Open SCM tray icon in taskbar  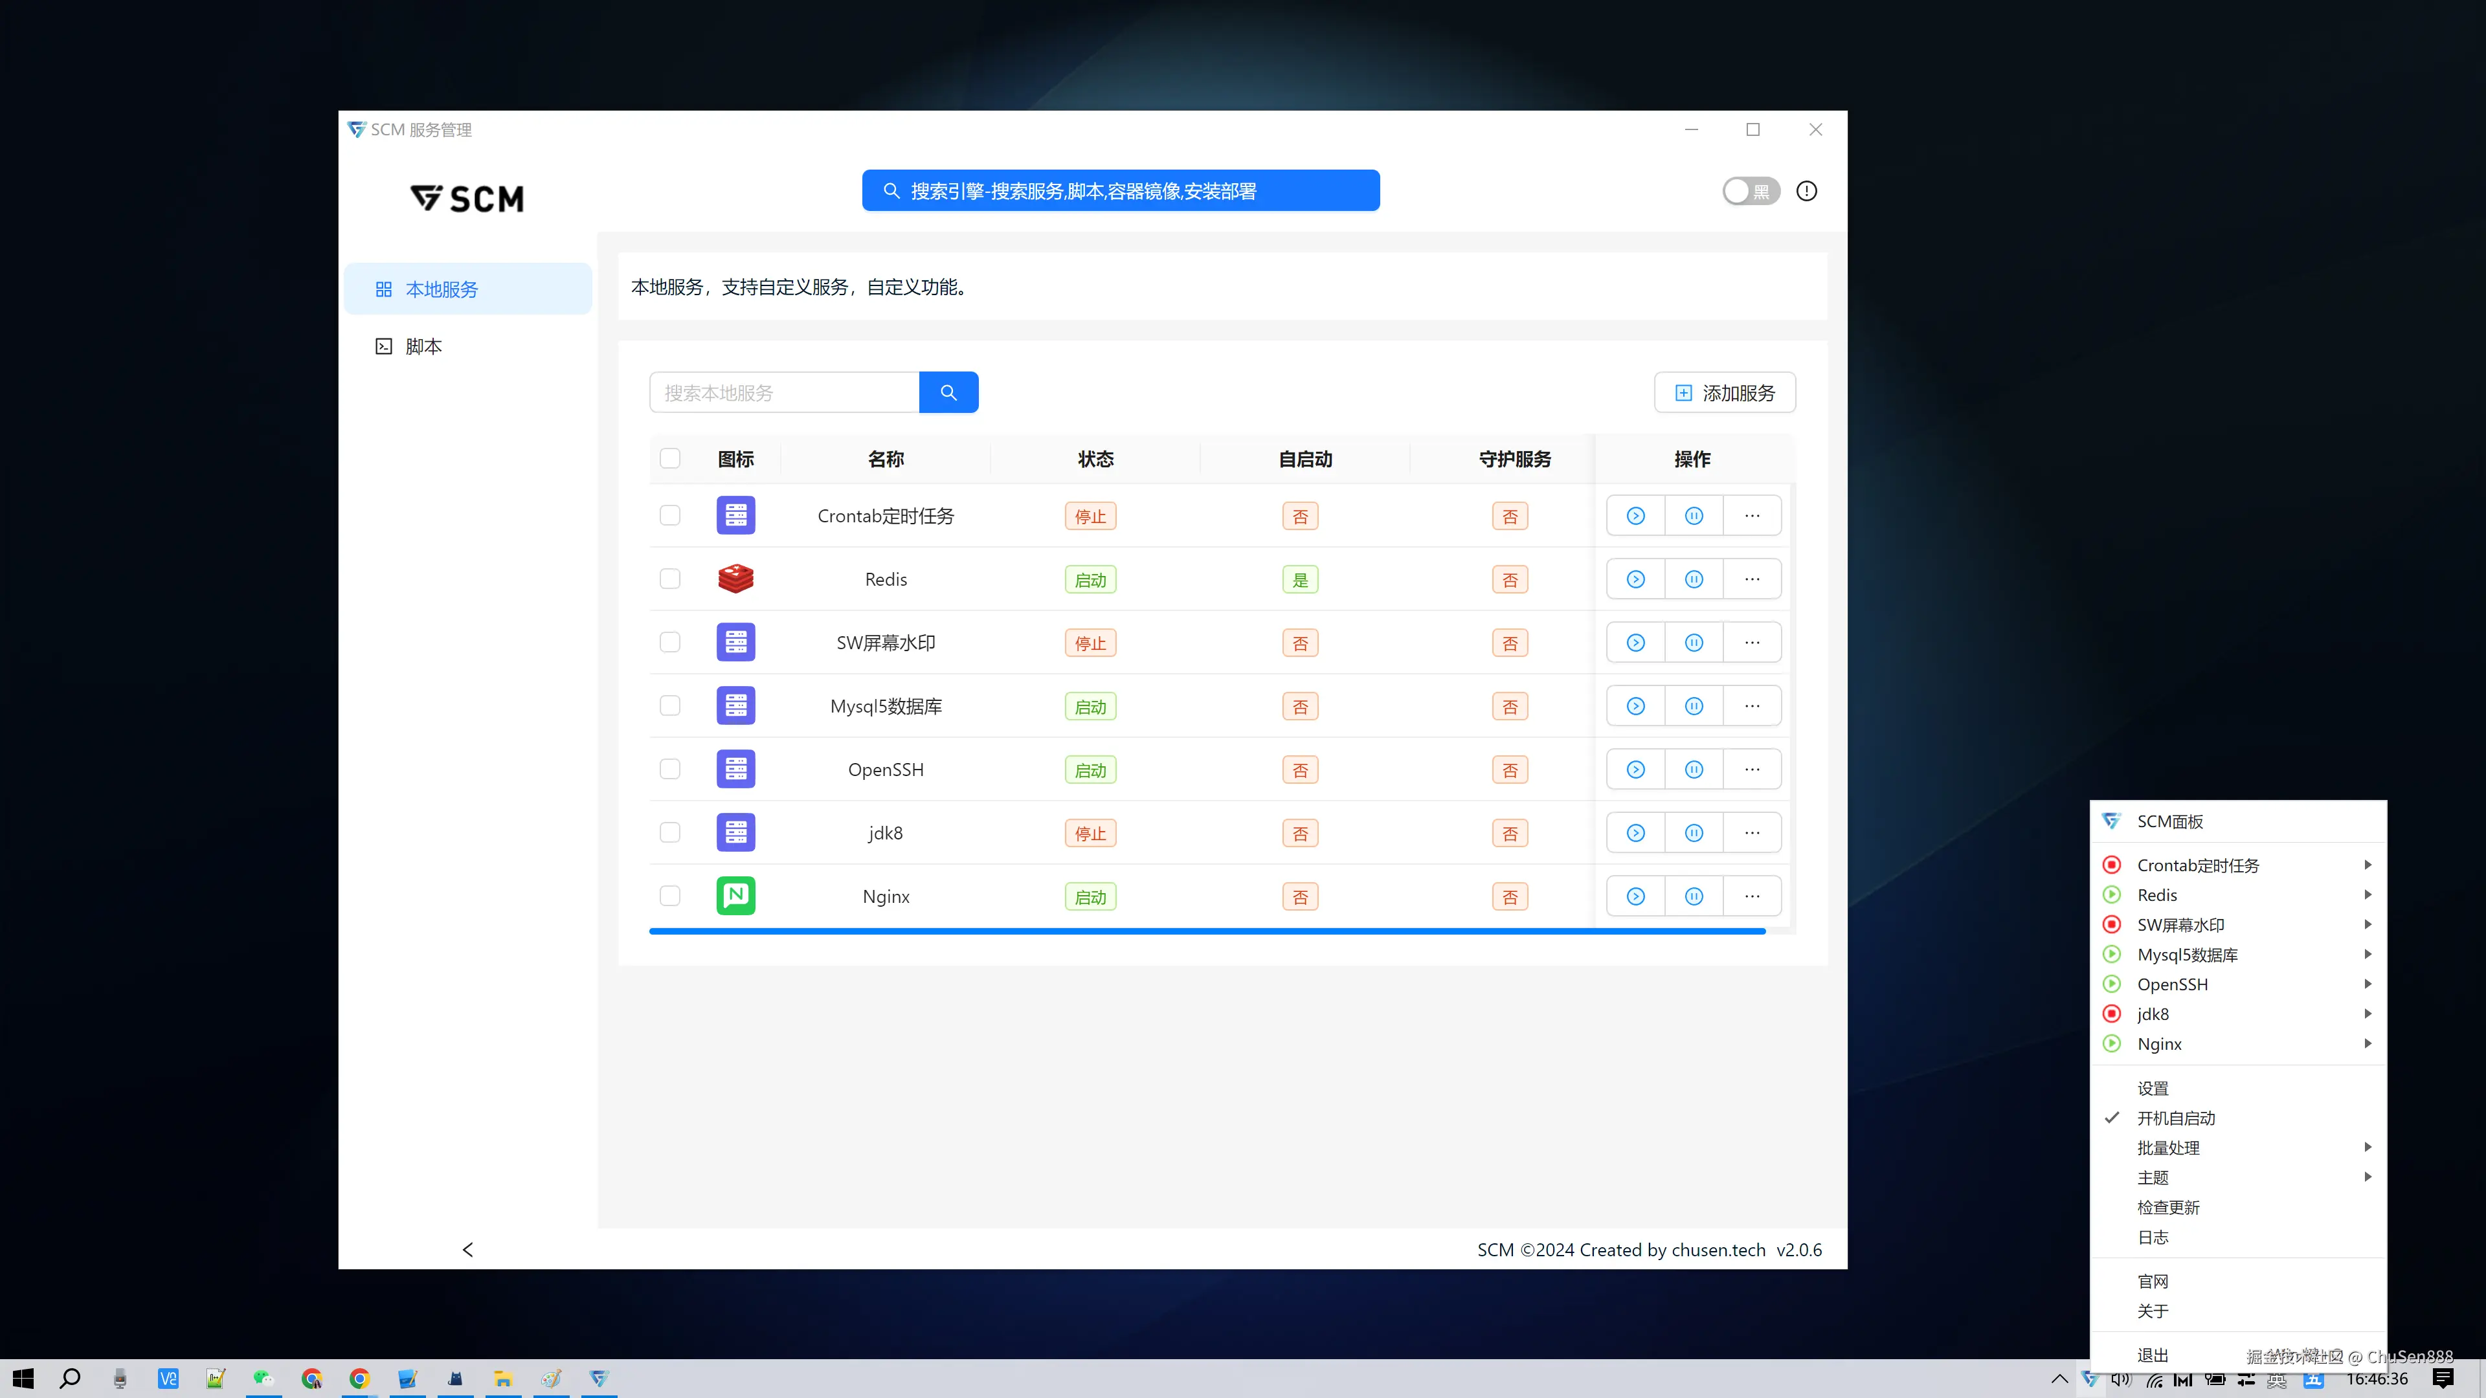point(2090,1379)
